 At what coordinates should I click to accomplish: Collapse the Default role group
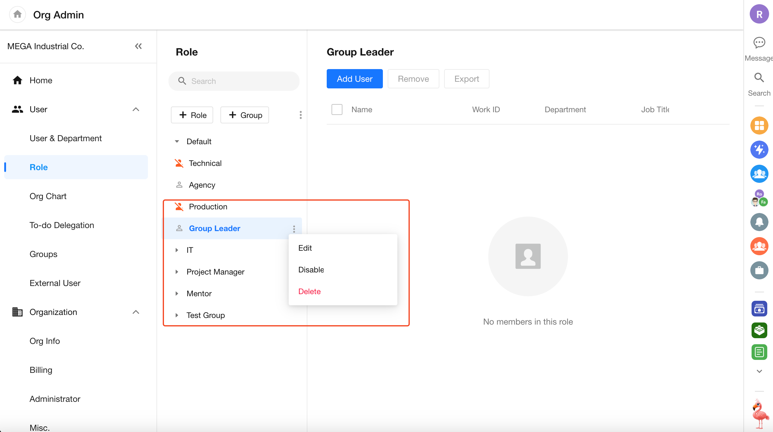177,141
